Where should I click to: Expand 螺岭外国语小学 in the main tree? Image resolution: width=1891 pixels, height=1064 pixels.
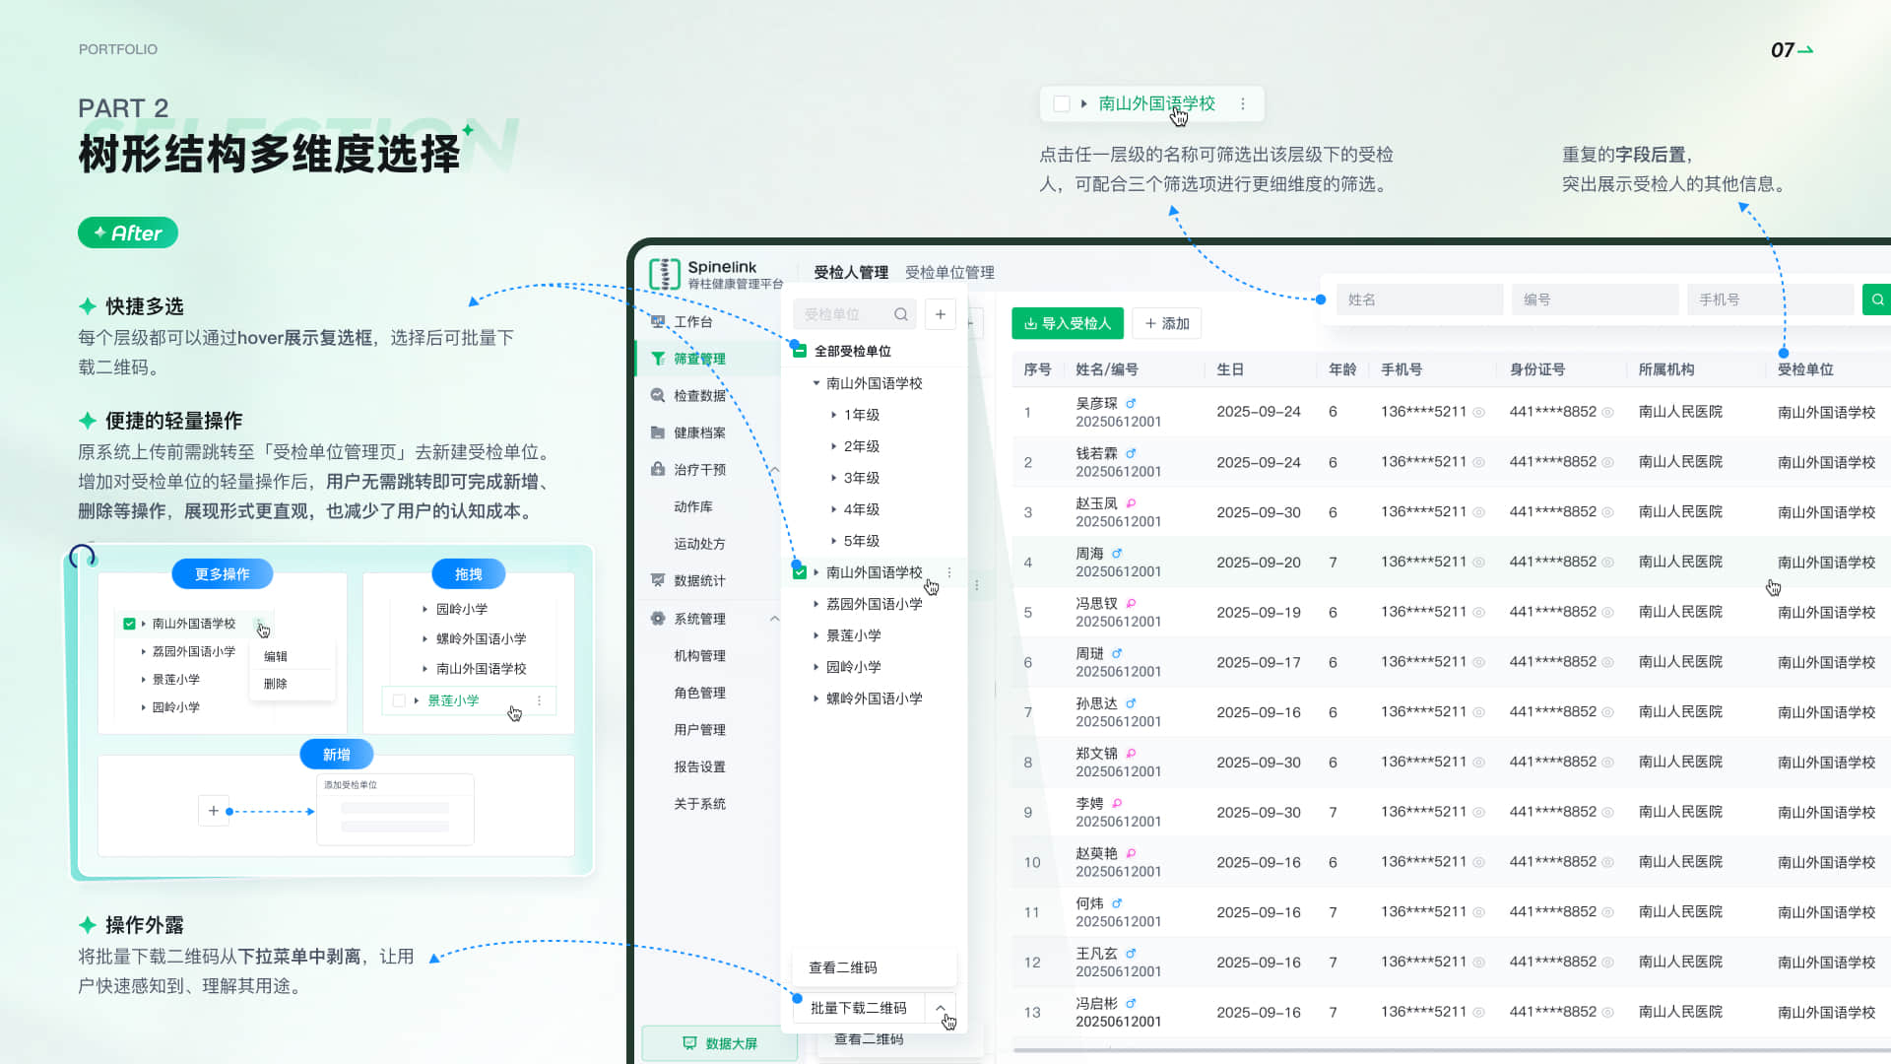815,698
